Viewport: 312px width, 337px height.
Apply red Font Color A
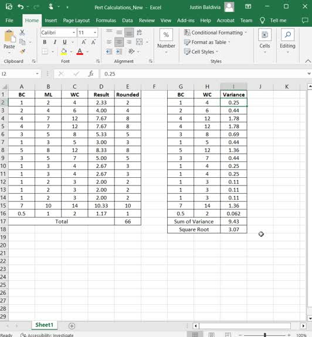(80, 52)
